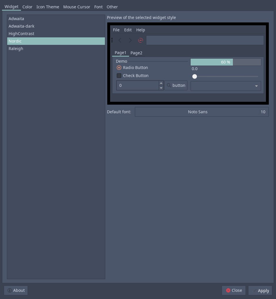276x299 pixels.
Task: Open the Mouse Cursor tab
Action: (x=77, y=7)
